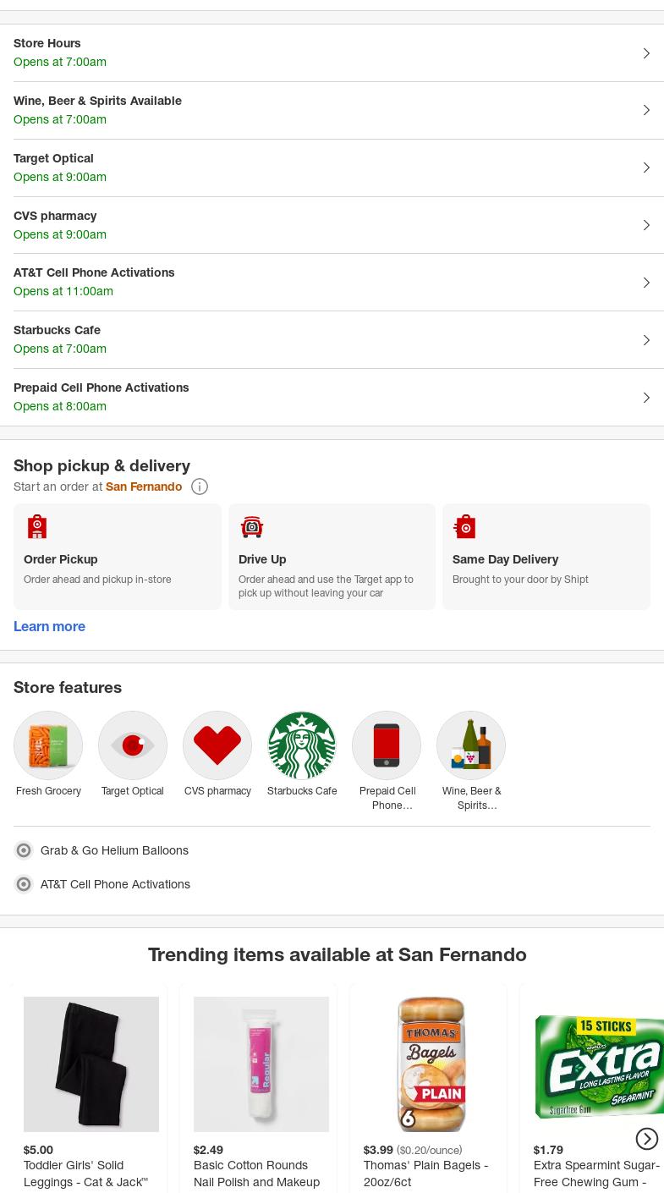Image resolution: width=664 pixels, height=1193 pixels.
Task: Click the $1.79 price text
Action: (x=548, y=1150)
